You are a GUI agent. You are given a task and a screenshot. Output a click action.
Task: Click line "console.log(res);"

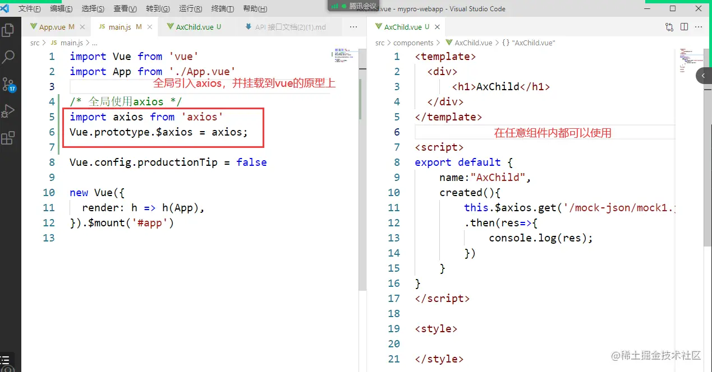tap(541, 238)
